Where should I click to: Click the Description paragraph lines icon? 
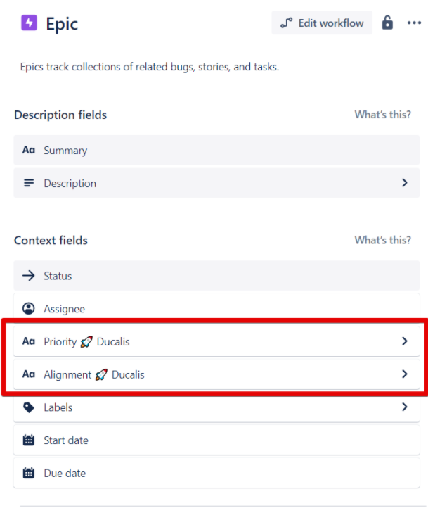pyautogui.click(x=29, y=183)
